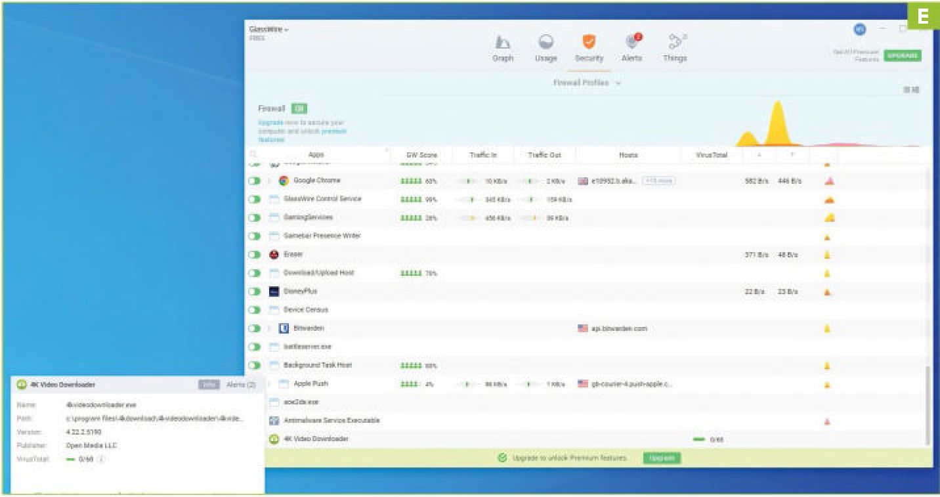The width and height of the screenshot is (940, 497).
Task: Select the Security shield icon
Action: click(x=589, y=42)
